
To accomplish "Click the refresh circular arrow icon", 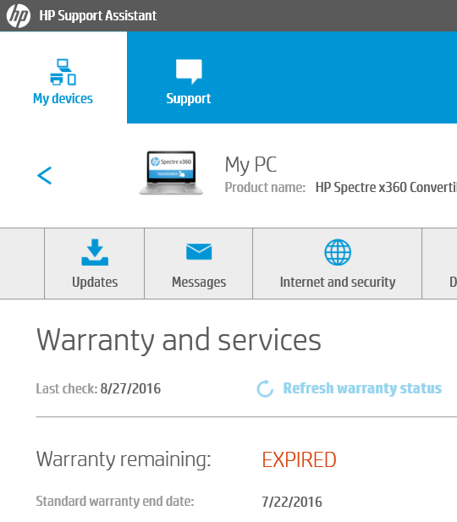I will [265, 388].
